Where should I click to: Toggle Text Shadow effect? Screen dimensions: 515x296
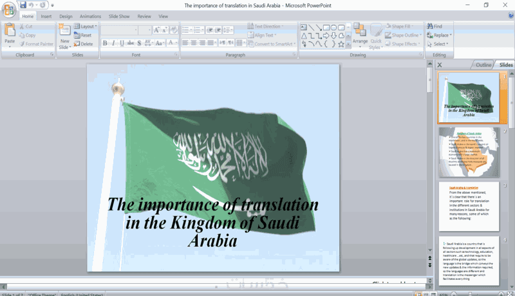(139, 43)
